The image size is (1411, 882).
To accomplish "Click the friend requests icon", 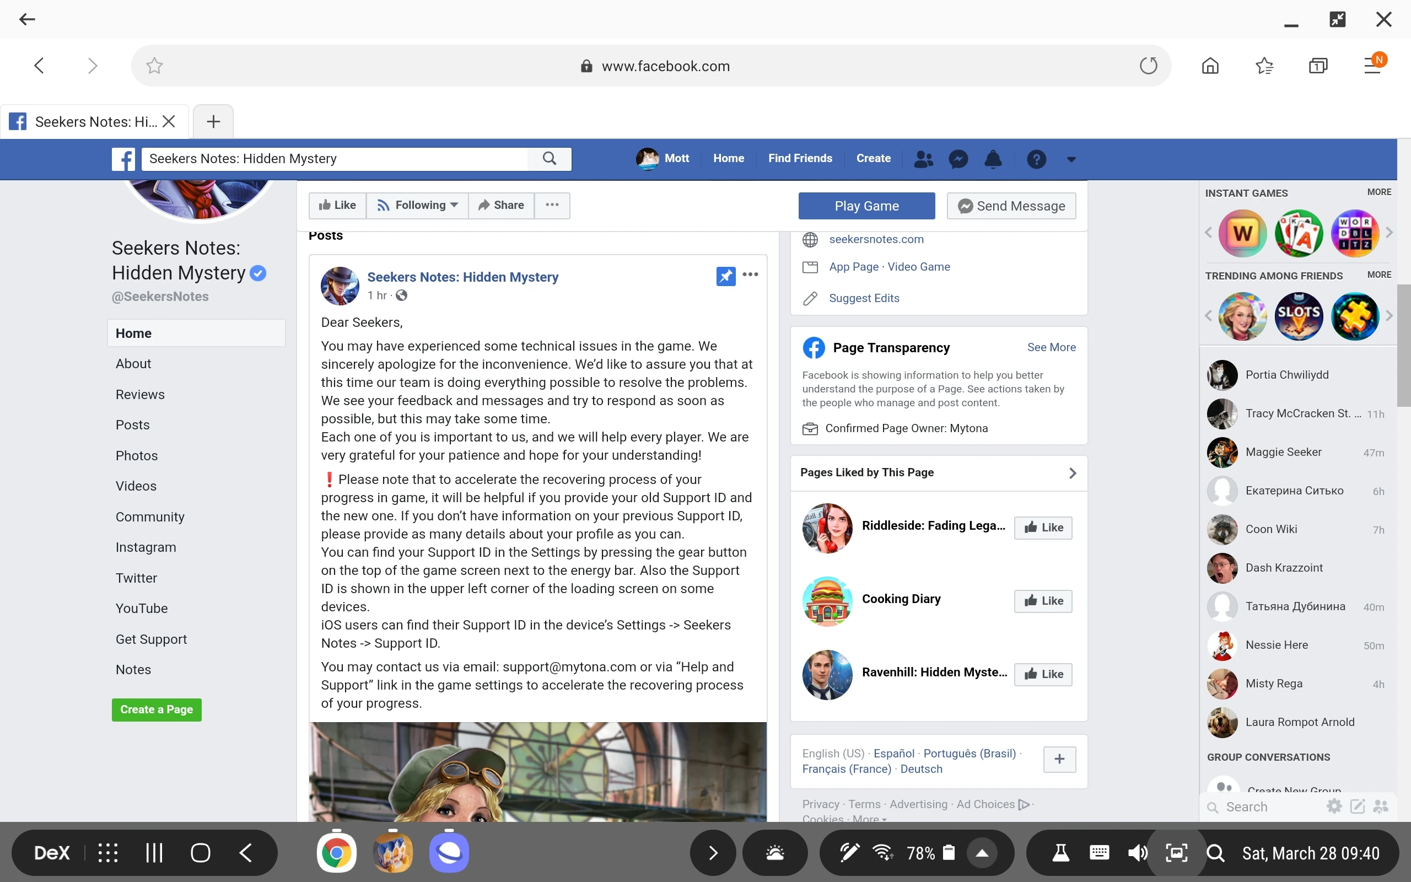I will tap(923, 159).
